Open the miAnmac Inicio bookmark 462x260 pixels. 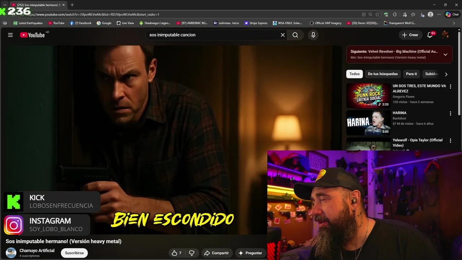[x=226, y=23]
